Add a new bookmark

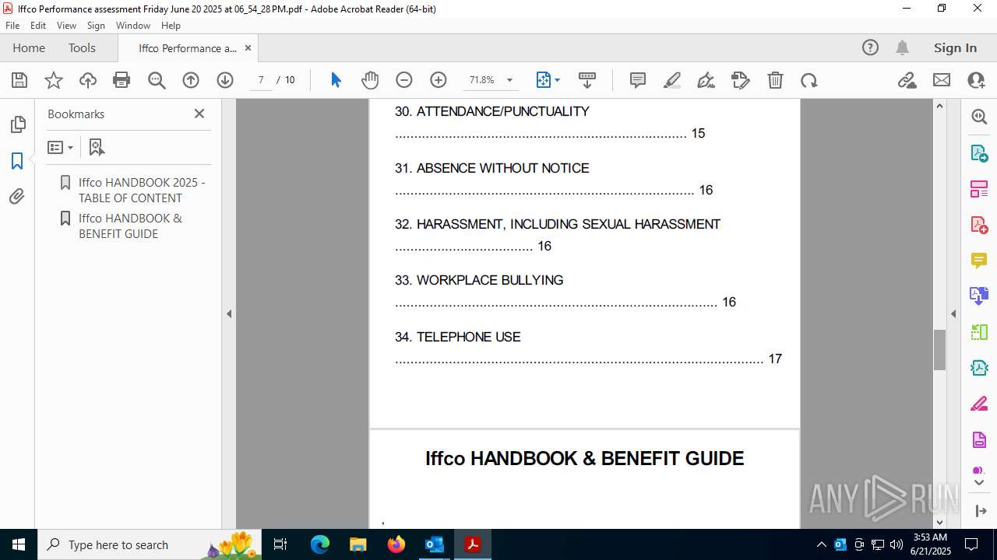tap(97, 147)
